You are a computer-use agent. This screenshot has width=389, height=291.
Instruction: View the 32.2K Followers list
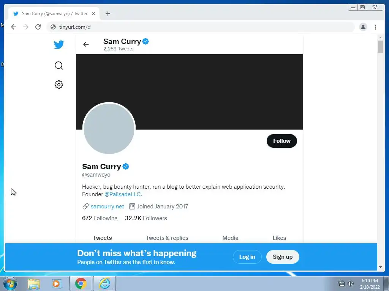tap(146, 218)
